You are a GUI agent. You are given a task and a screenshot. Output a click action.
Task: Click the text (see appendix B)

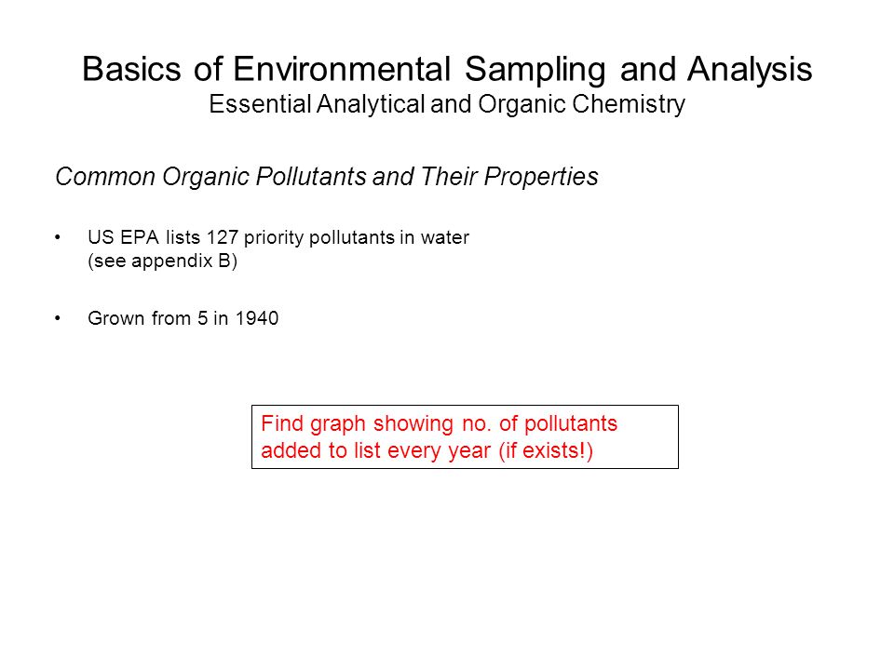pyautogui.click(x=162, y=261)
